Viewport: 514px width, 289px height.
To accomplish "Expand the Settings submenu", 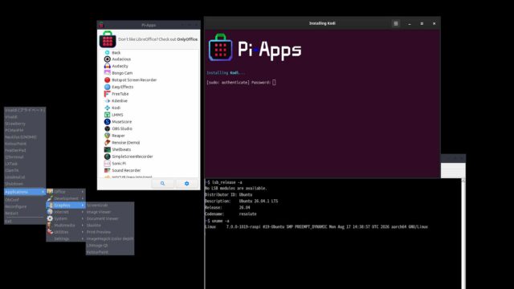I will coord(66,239).
